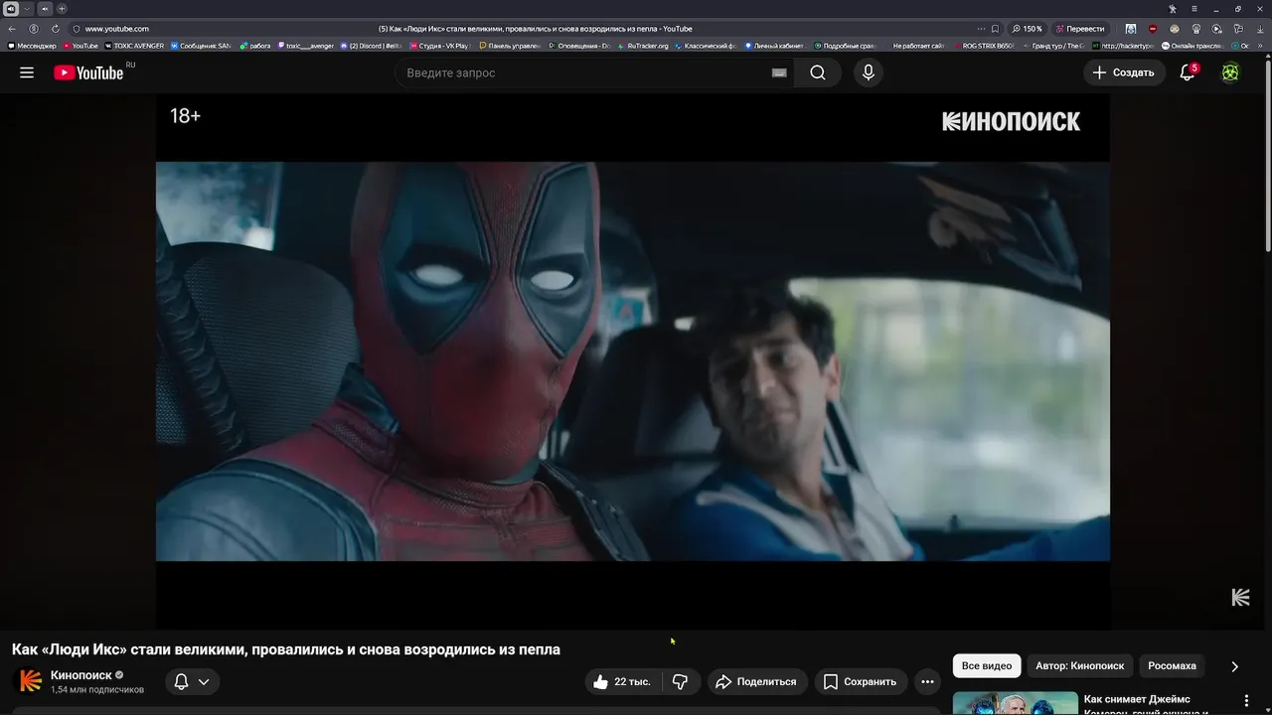Screen dimensions: 1272x715
Task: Open a new browser tab plus
Action: pos(62,9)
